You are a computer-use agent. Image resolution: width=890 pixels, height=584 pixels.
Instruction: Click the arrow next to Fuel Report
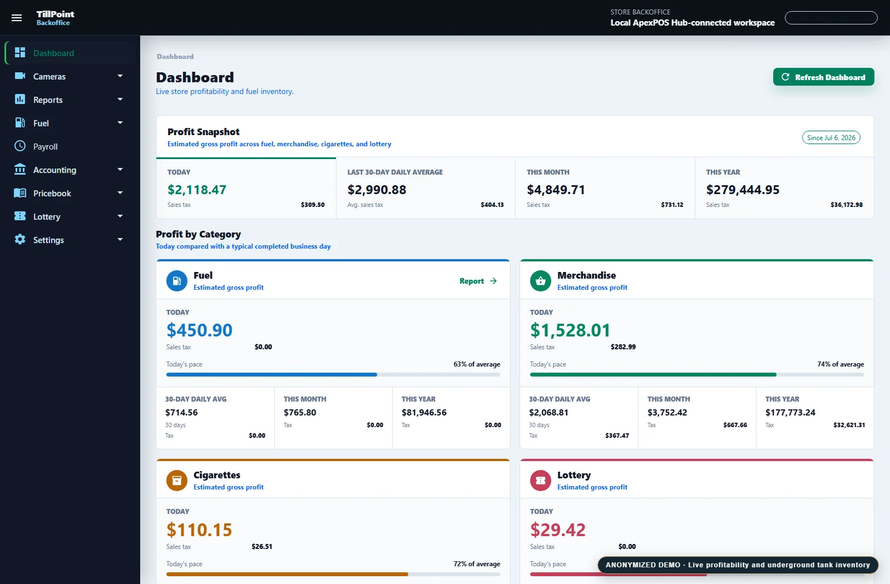[493, 281]
